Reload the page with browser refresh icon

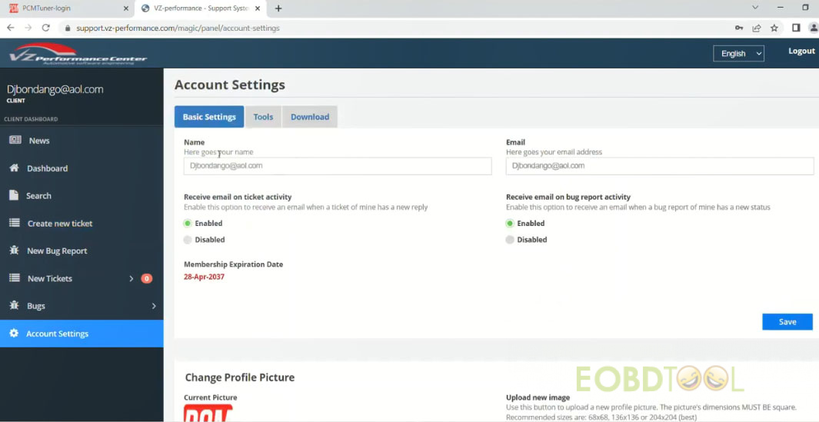(x=46, y=28)
